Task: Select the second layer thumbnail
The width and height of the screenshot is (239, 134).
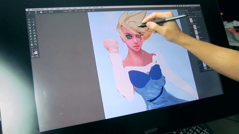Action: click(195, 27)
